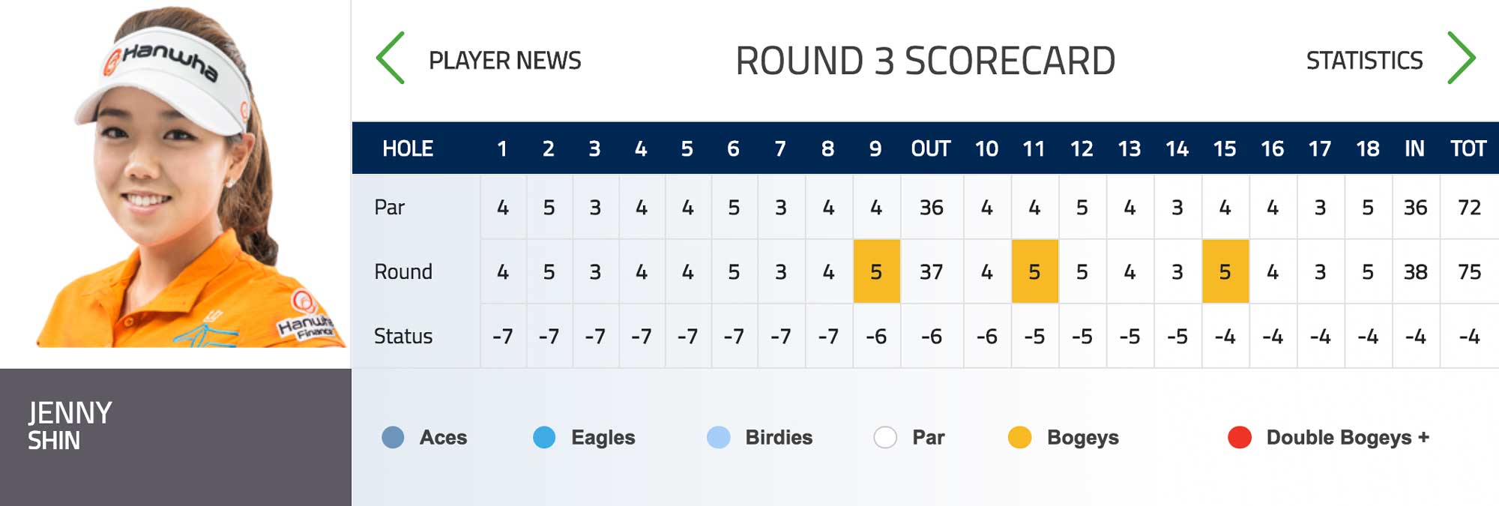Click the green right arrow chevron
The image size is (1499, 506).
coord(1462,58)
